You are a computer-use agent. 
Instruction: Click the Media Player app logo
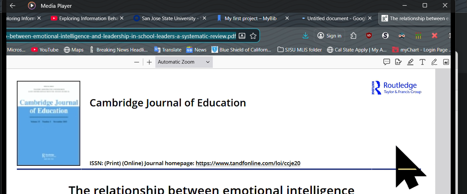[32, 6]
